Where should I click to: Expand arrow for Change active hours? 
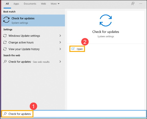click(x=60, y=42)
